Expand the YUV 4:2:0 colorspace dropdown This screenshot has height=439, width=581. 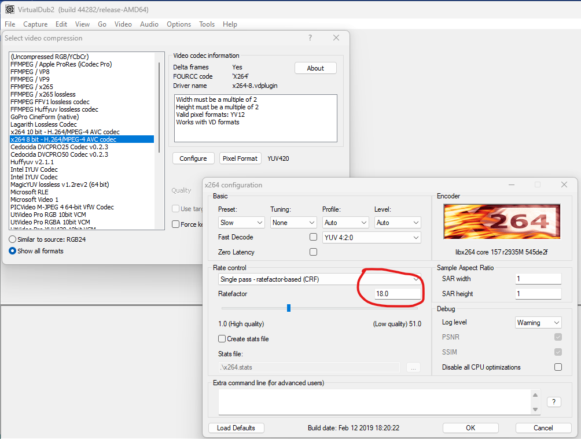[372, 238]
